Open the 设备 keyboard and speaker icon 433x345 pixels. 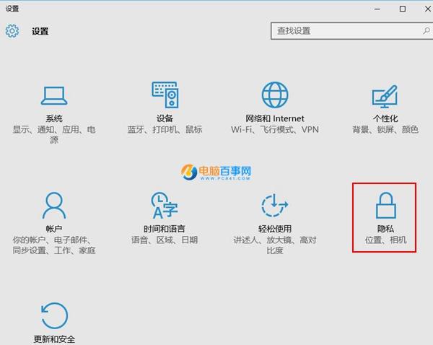pyautogui.click(x=165, y=95)
